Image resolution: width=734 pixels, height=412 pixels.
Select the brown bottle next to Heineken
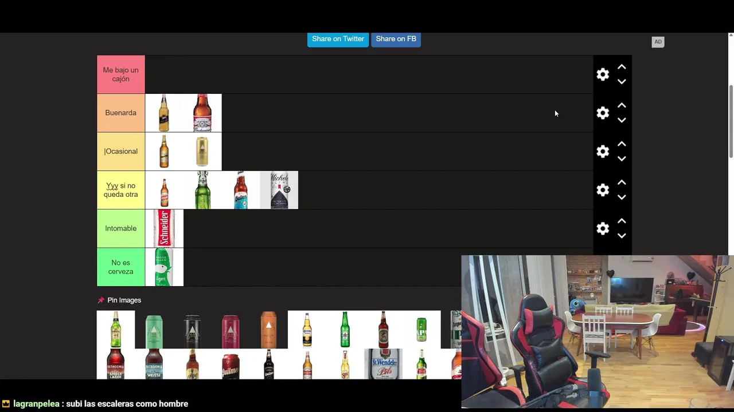[x=383, y=329]
